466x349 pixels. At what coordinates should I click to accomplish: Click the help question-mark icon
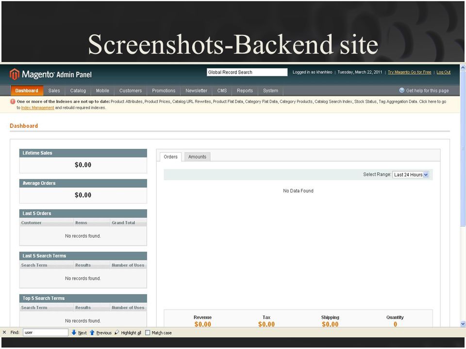click(402, 90)
